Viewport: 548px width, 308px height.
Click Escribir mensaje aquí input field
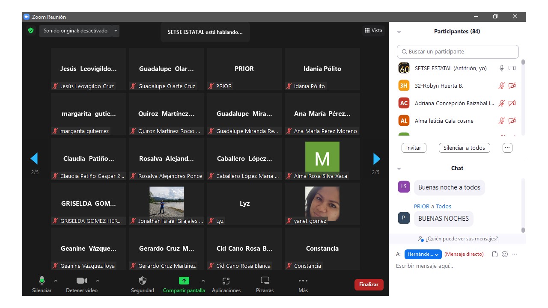457,266
